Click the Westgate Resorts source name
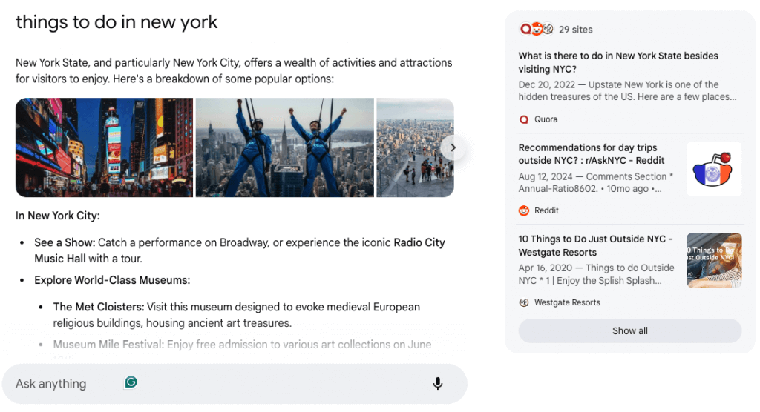This screenshot has width=760, height=412. click(567, 302)
